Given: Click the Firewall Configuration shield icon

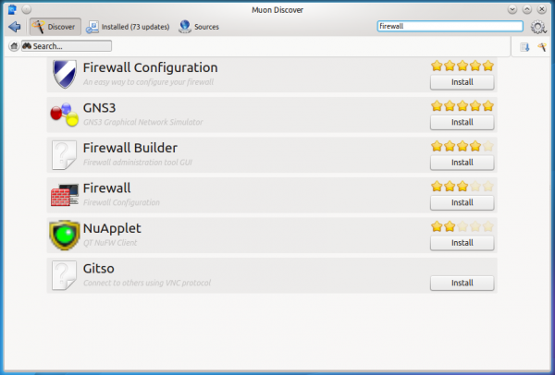Looking at the screenshot, I should (65, 74).
